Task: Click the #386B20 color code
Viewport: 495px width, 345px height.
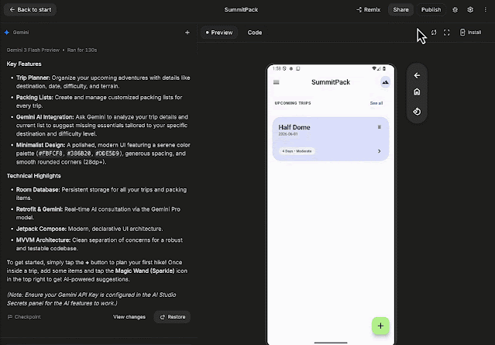Action: click(x=79, y=154)
